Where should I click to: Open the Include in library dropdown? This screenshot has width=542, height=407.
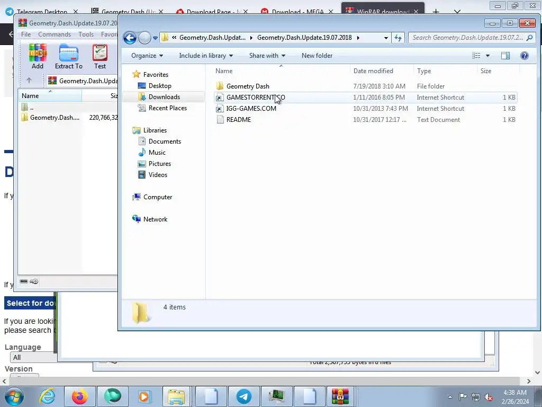206,56
